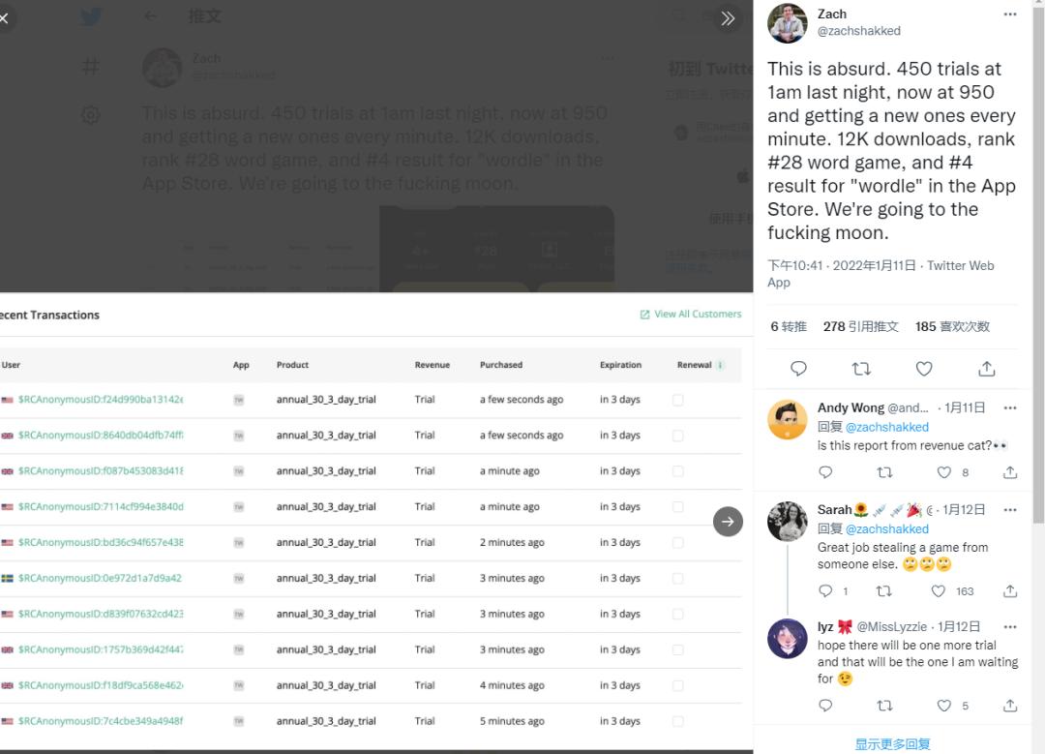
Task: Open the @zachshakked profile handle link
Action: [x=858, y=31]
